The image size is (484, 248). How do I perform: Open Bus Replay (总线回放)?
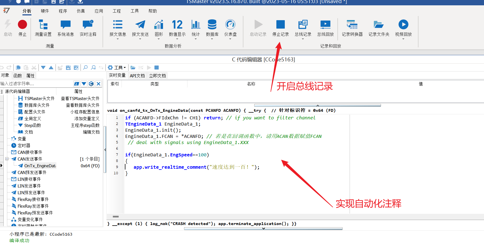coord(325,28)
